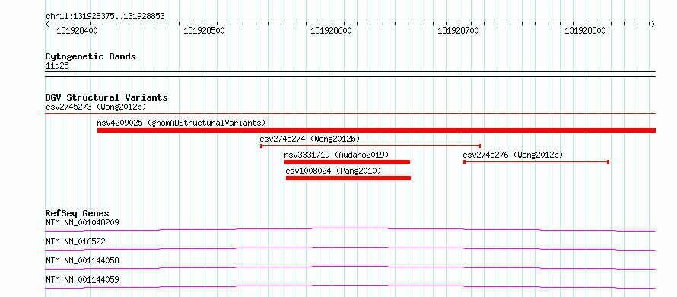Image resolution: width=677 pixels, height=297 pixels.
Task: Click the 131928600 ruler position
Action: pyautogui.click(x=331, y=31)
